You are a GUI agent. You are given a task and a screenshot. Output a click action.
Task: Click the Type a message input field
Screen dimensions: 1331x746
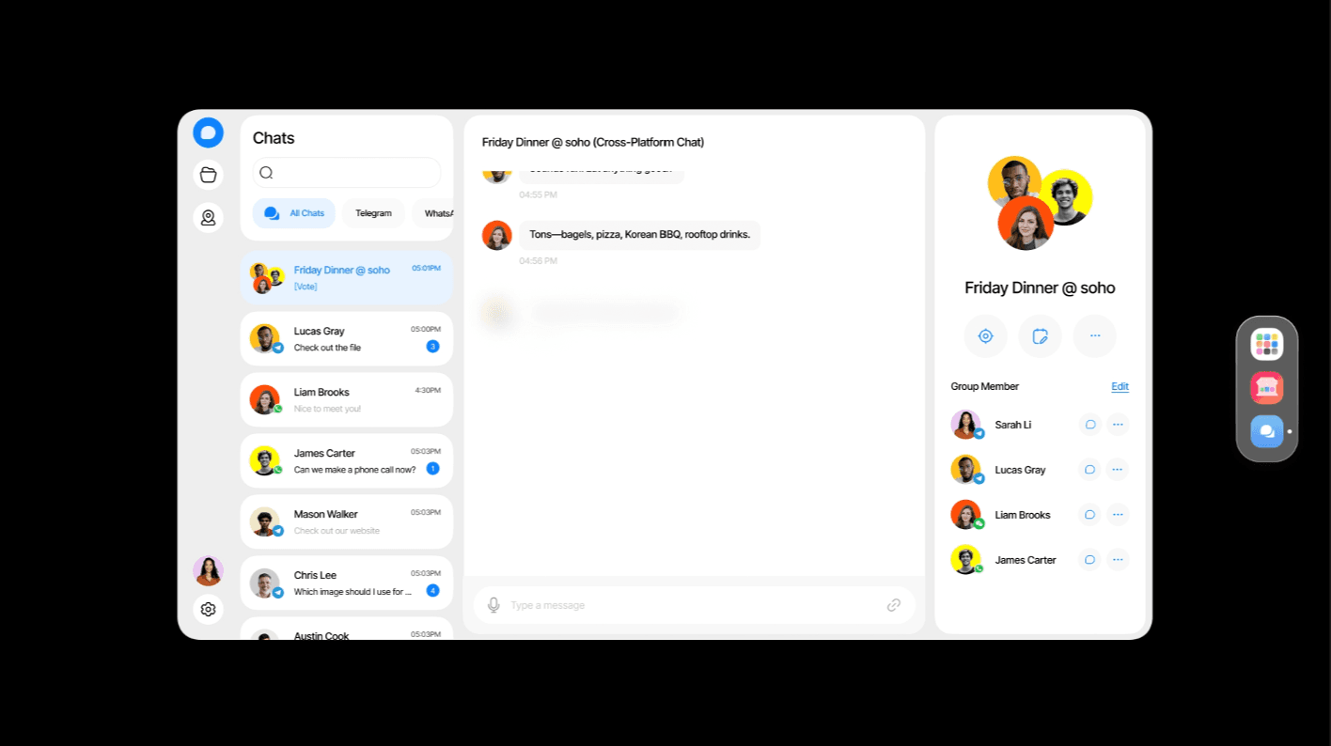pos(691,605)
